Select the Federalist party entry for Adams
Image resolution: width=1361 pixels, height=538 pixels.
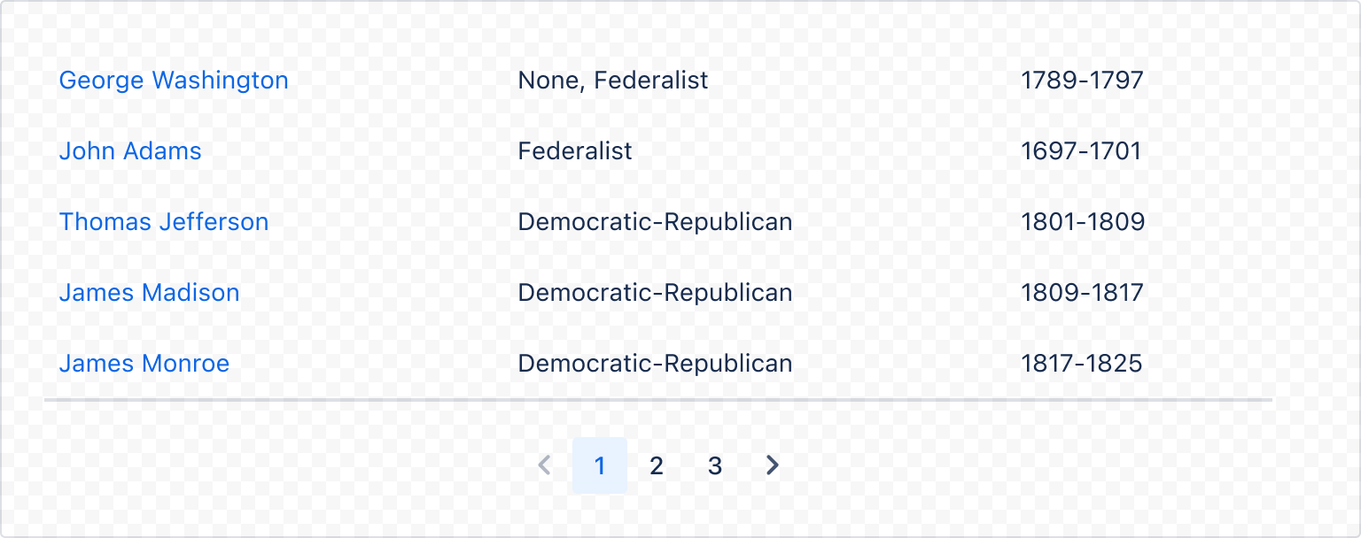[574, 151]
